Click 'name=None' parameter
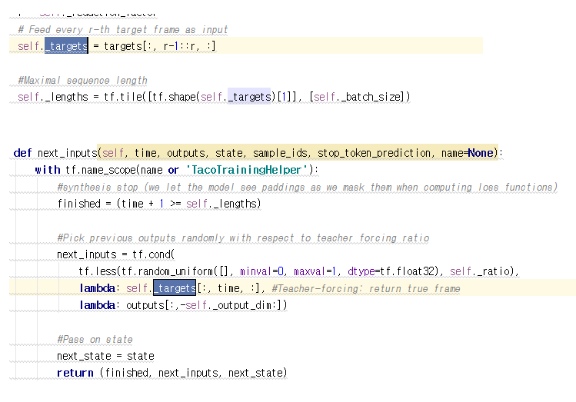 click(467, 153)
